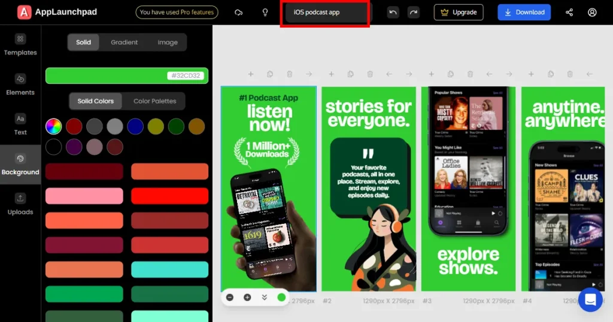Viewport: 613px width, 322px height.
Task: Open the Templates sidebar panel
Action: coord(20,45)
